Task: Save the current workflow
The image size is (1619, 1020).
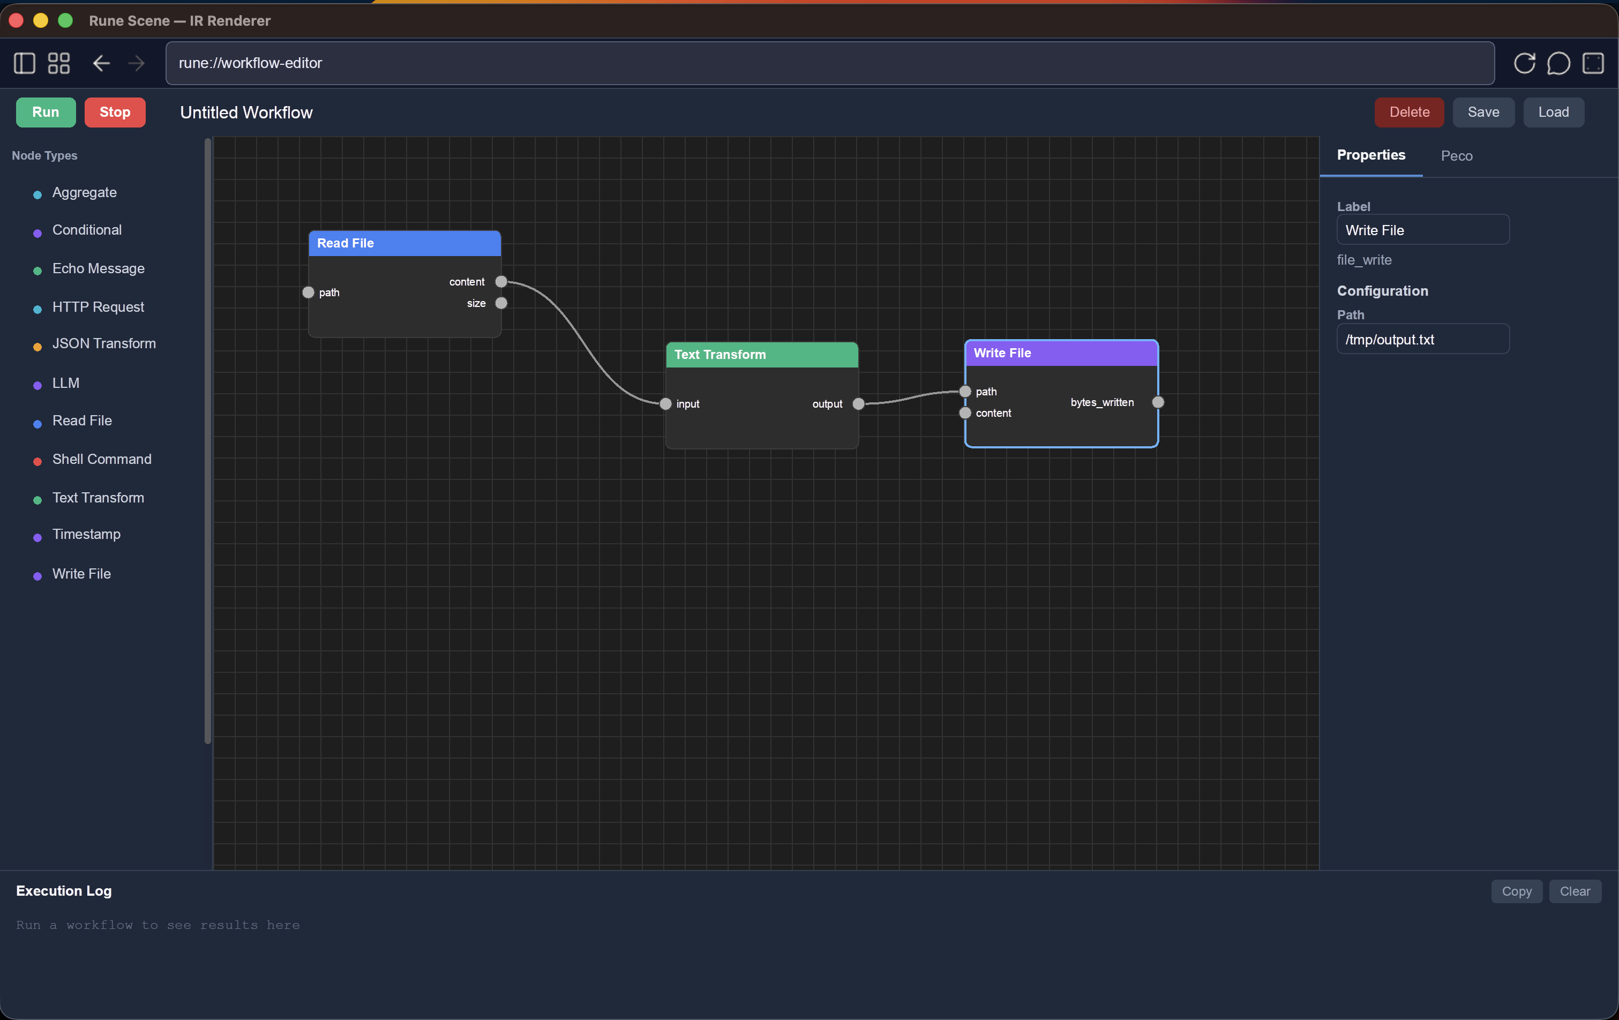Action: pyautogui.click(x=1483, y=111)
